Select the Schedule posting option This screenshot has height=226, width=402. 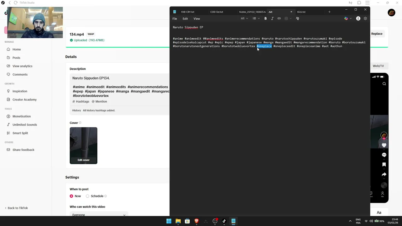pyautogui.click(x=88, y=196)
